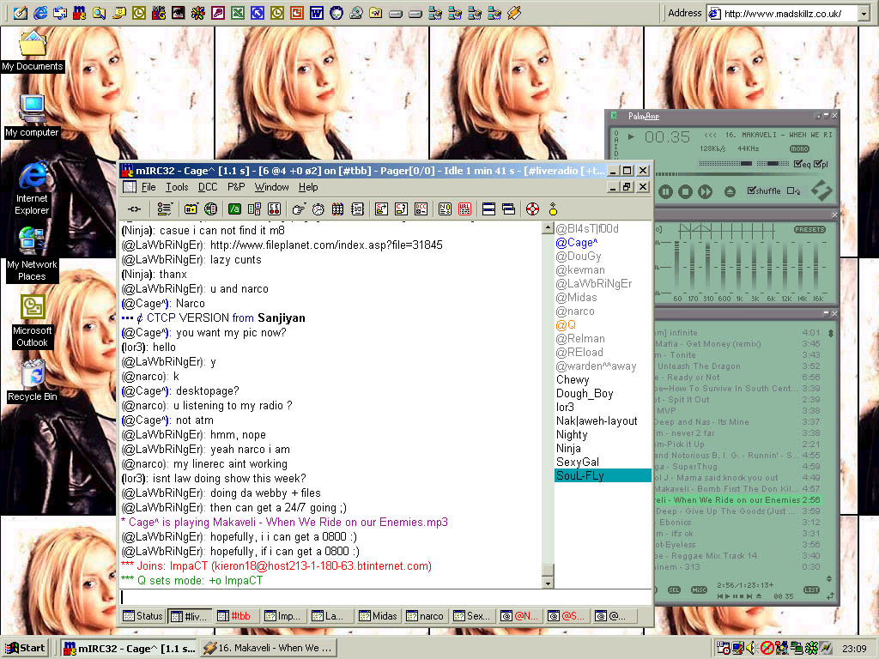This screenshot has height=659, width=879.
Task: Open the DCC menu in mIRC
Action: click(208, 187)
